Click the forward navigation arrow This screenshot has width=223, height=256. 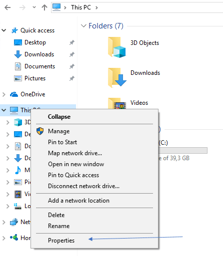(22, 7)
